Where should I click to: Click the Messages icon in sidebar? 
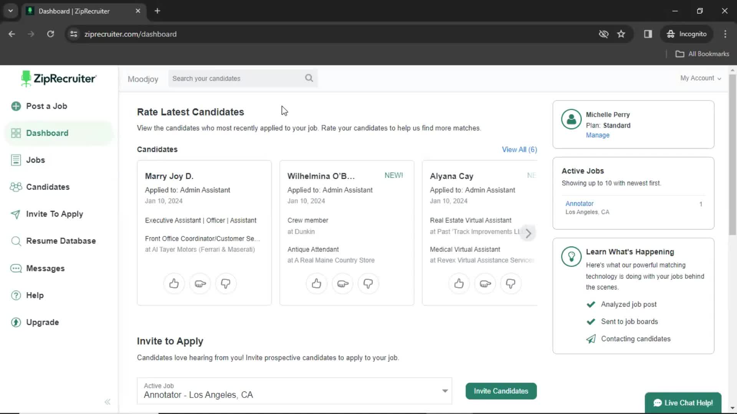[15, 268]
